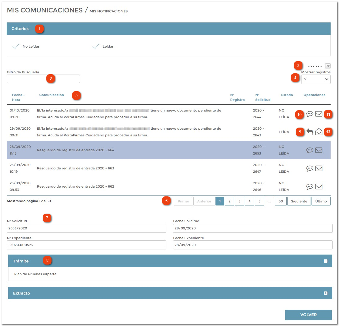The image size is (340, 327).
Task: Click the Siguiente pagination button
Action: point(299,201)
